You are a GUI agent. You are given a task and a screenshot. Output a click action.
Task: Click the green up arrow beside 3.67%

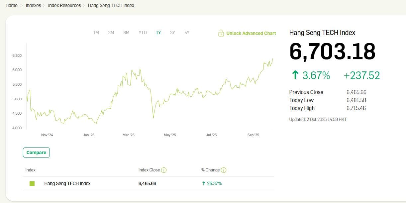point(295,75)
